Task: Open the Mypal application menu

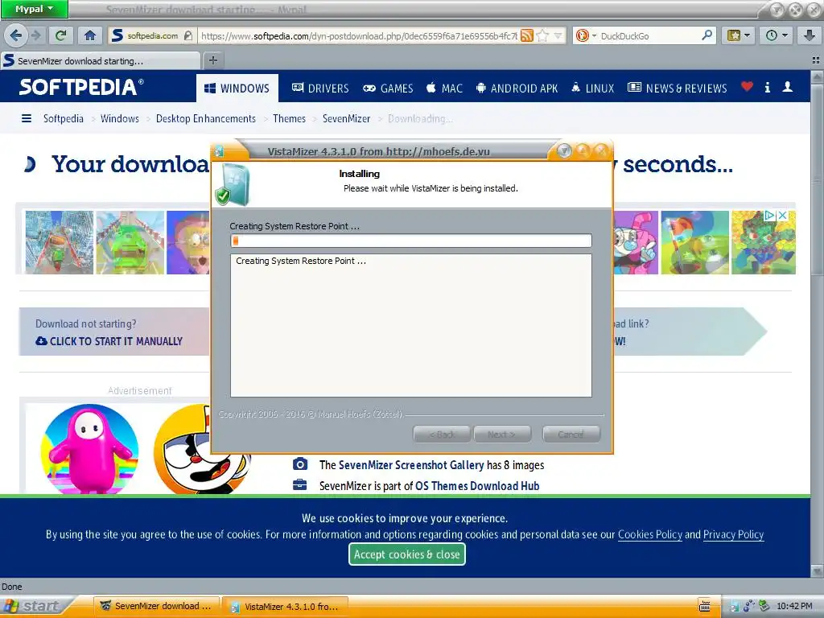Action: coord(34,9)
